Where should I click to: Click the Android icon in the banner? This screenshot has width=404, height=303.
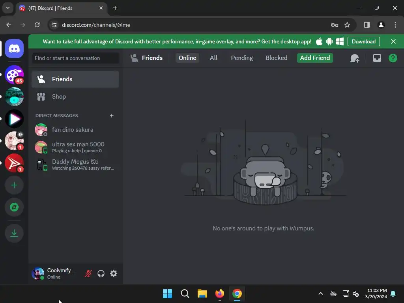[329, 41]
